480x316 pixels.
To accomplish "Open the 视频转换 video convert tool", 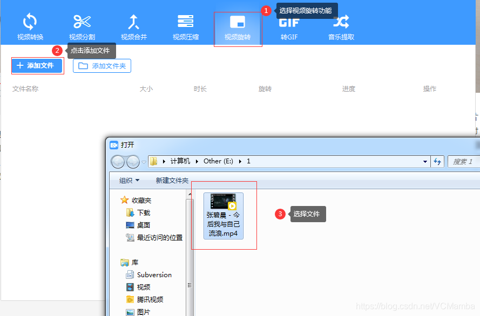I will coord(30,27).
